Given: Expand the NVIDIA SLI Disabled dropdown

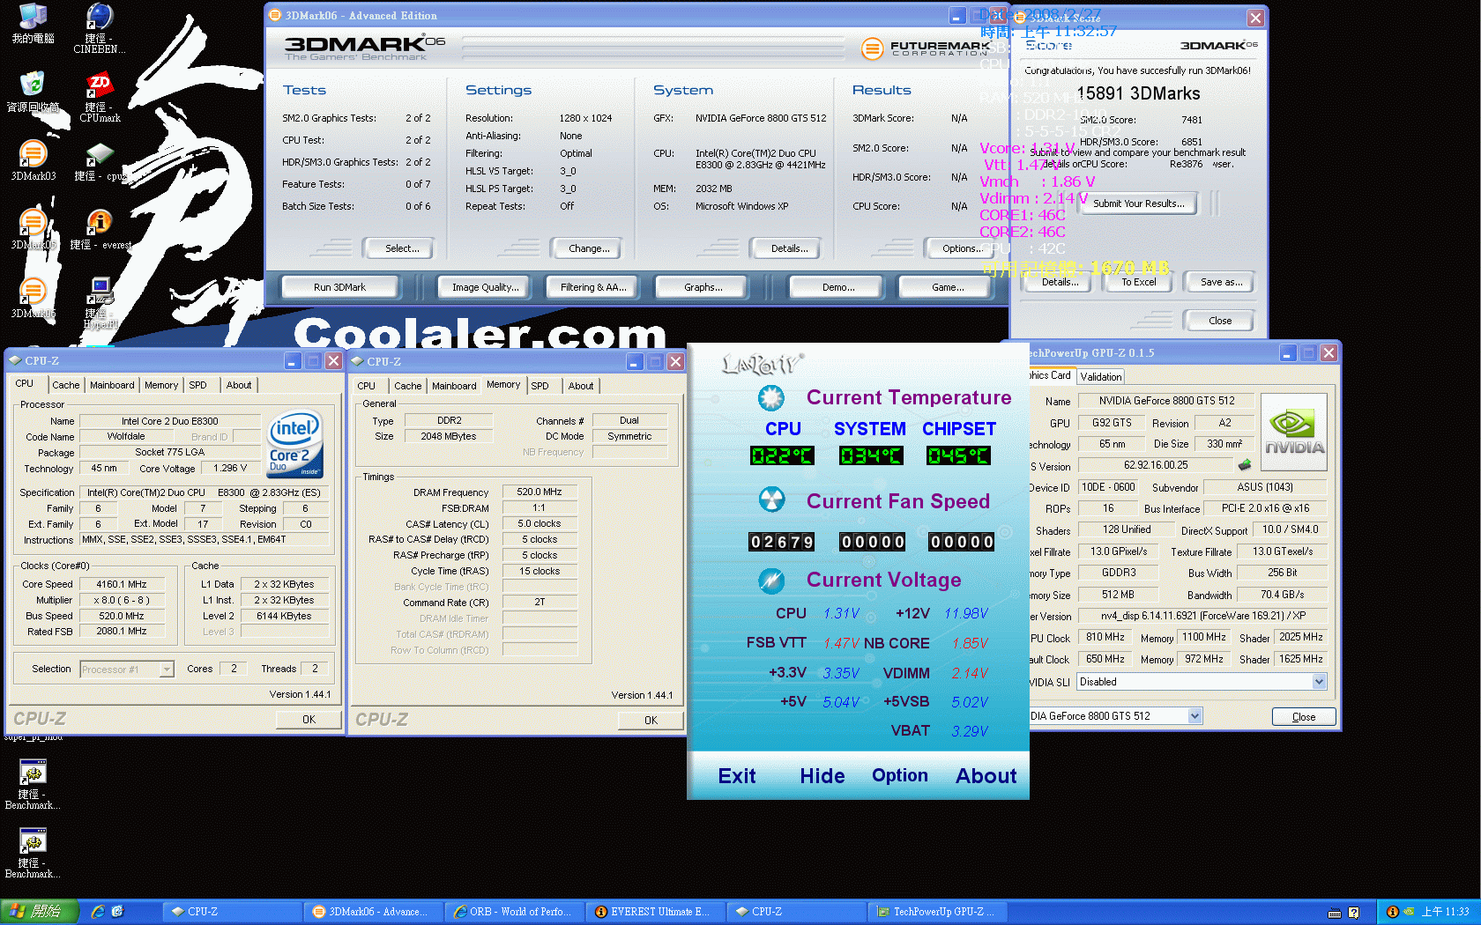Looking at the screenshot, I should [x=1319, y=682].
